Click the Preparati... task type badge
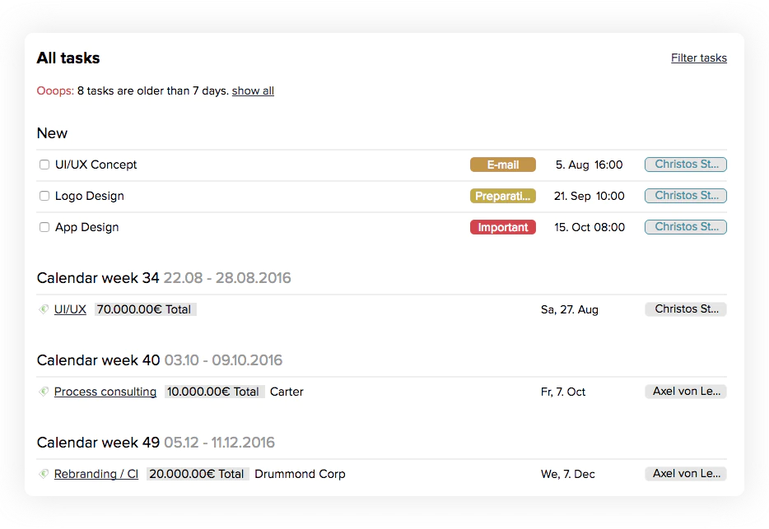 (x=503, y=196)
